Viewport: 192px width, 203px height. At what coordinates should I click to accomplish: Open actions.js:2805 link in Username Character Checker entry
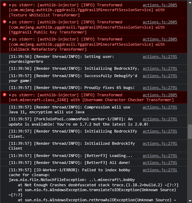pyautogui.click(x=160, y=95)
